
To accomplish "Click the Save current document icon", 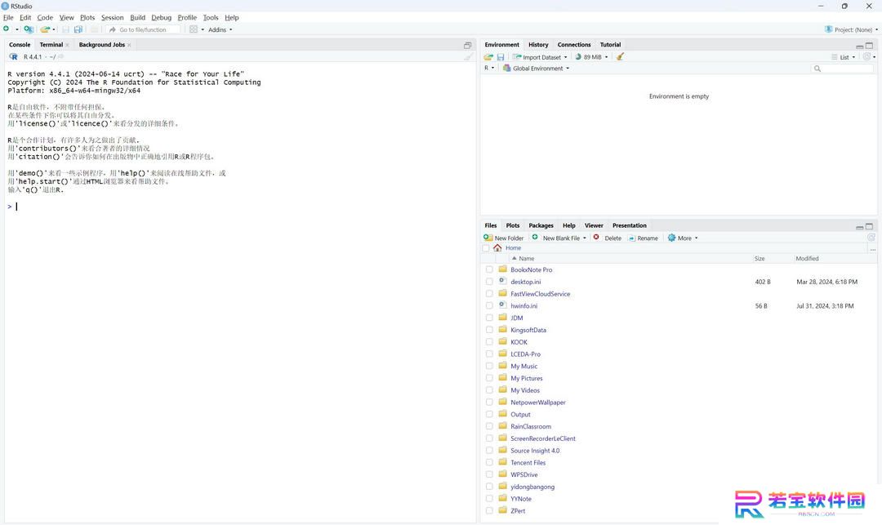I will [66, 29].
